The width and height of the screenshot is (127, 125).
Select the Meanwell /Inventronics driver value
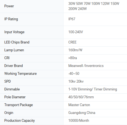(86, 66)
